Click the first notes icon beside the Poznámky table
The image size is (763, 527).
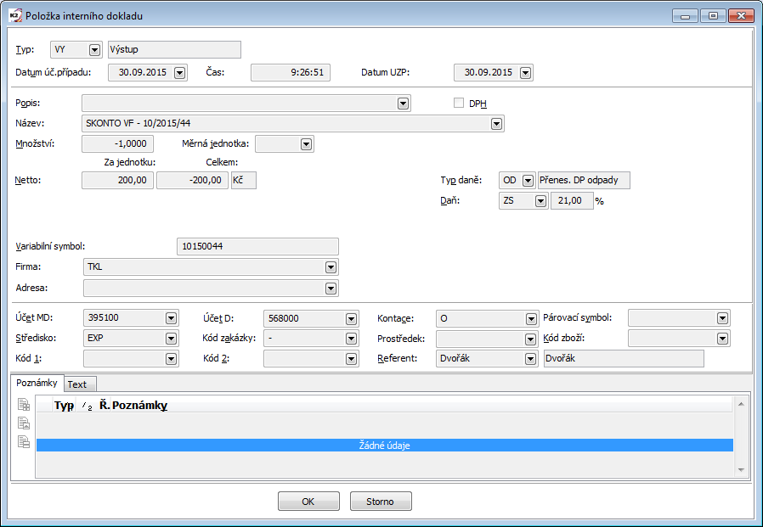pos(24,405)
